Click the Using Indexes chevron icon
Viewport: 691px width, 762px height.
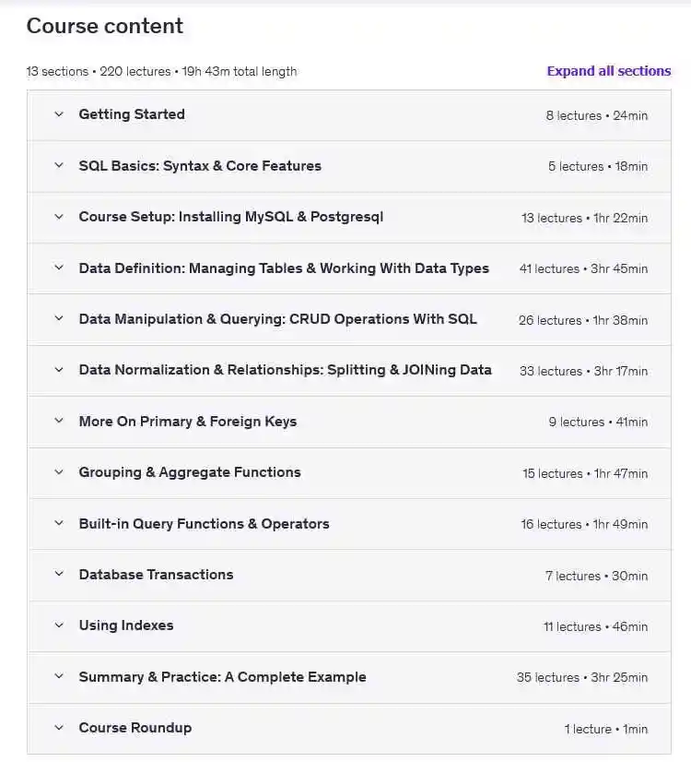click(x=59, y=625)
